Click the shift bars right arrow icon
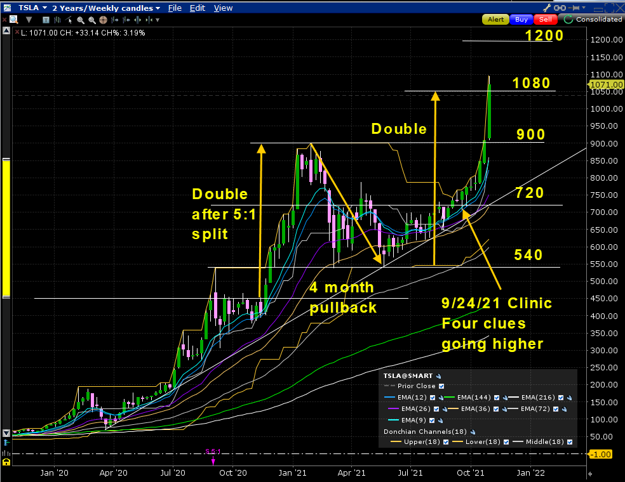The height and width of the screenshot is (482, 625). coord(115,20)
